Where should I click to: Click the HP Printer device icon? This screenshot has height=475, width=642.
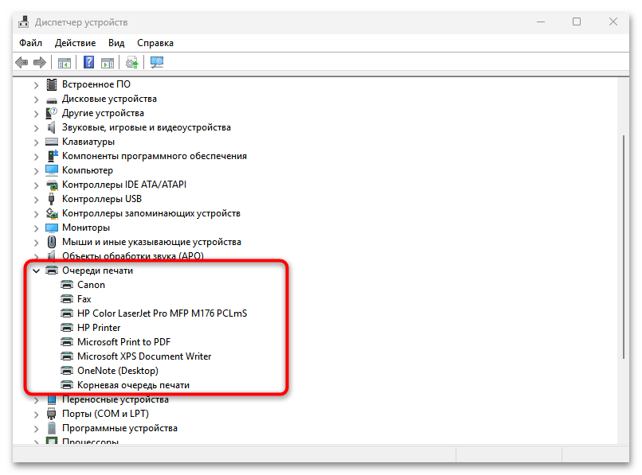click(x=67, y=327)
